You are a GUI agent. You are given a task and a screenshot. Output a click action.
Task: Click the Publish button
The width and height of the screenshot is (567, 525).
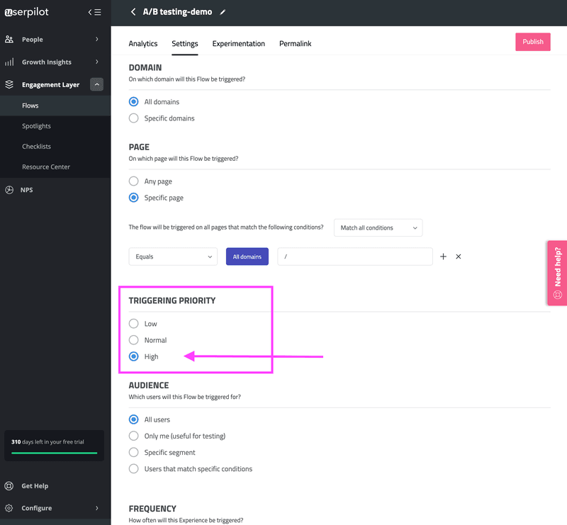coord(532,42)
